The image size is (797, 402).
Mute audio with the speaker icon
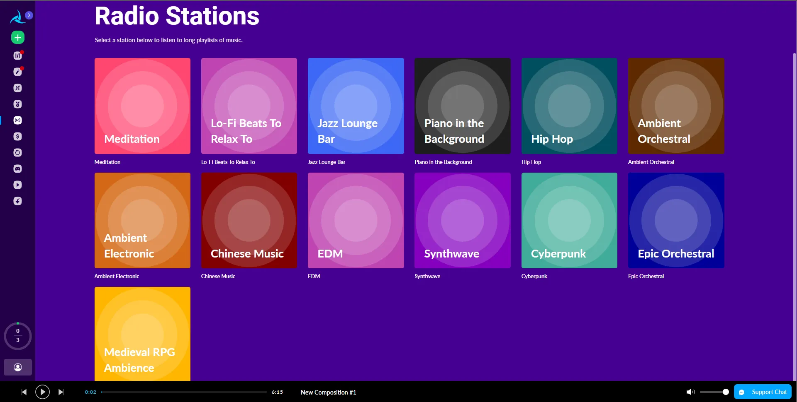[x=690, y=392]
